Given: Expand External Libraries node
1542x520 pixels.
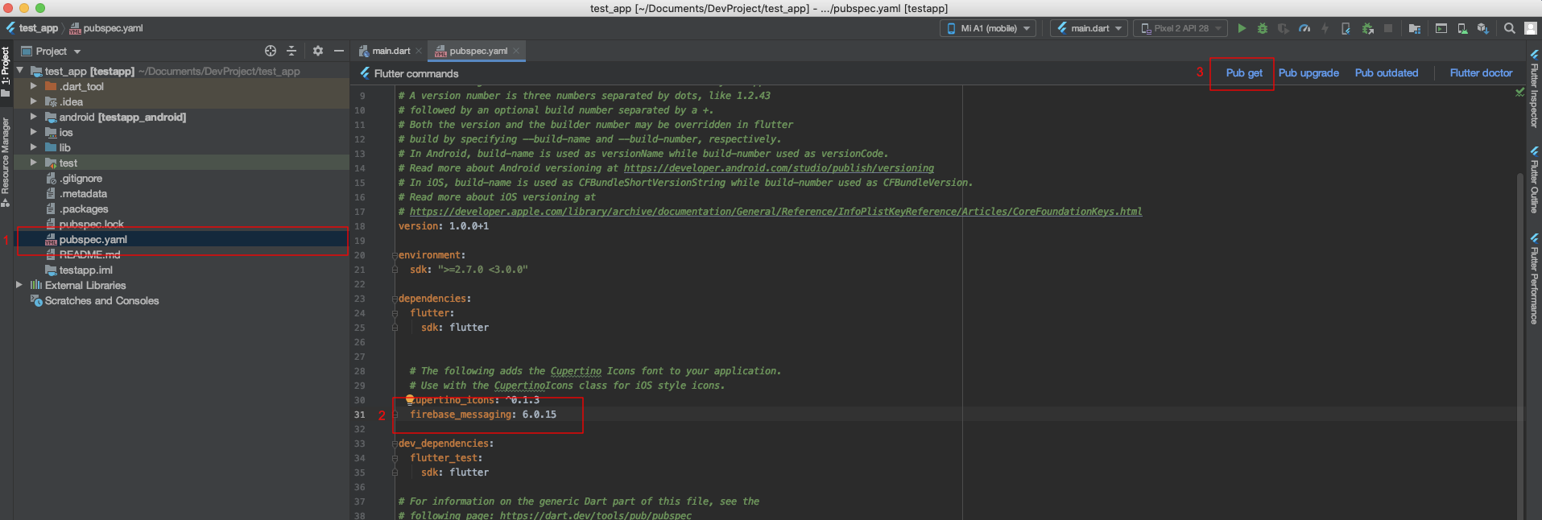Looking at the screenshot, I should pyautogui.click(x=19, y=285).
